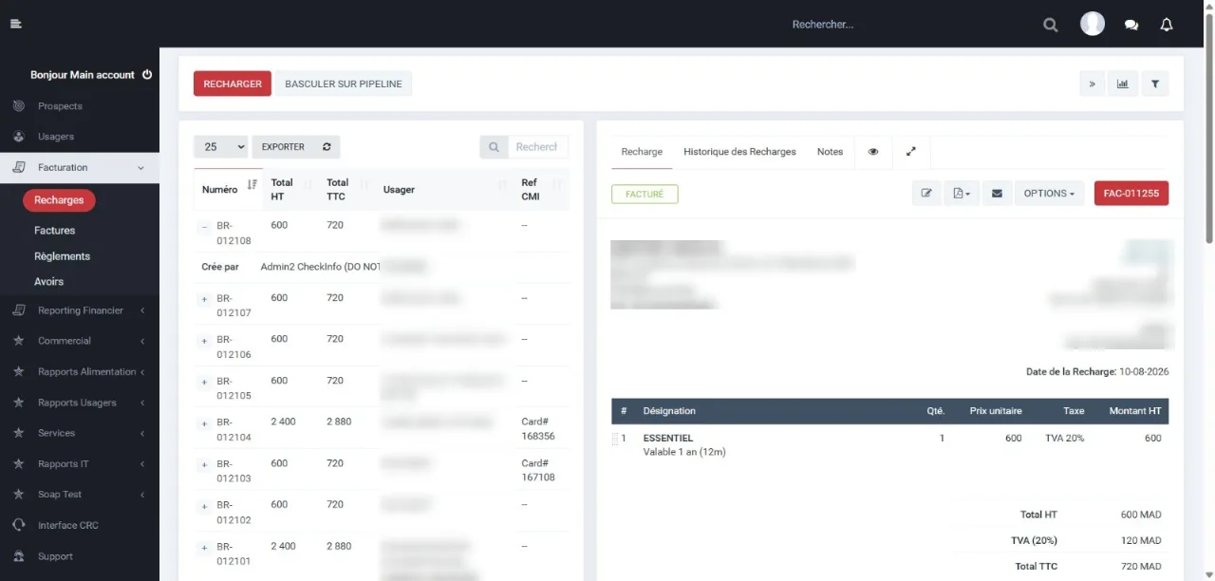
Task: Click the table search input field
Action: coord(537,147)
